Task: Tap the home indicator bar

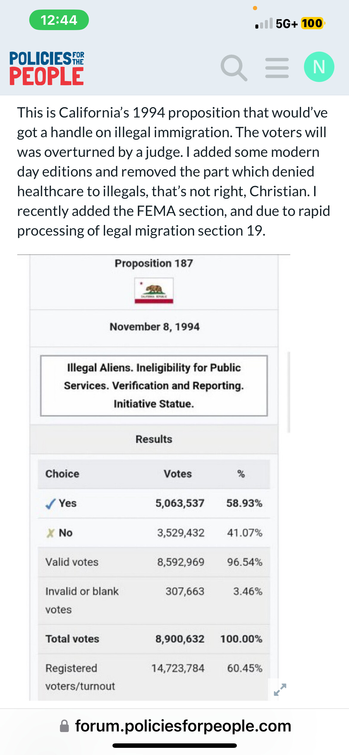Action: click(174, 745)
